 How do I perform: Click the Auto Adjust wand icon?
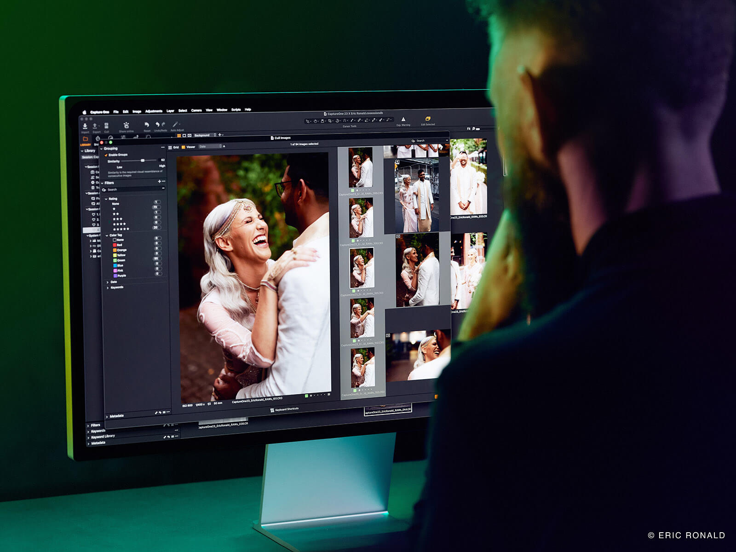pos(175,124)
